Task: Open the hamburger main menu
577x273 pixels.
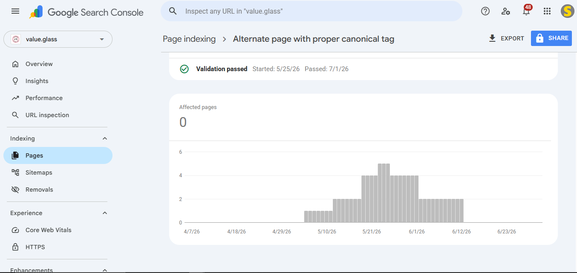Action: click(15, 11)
